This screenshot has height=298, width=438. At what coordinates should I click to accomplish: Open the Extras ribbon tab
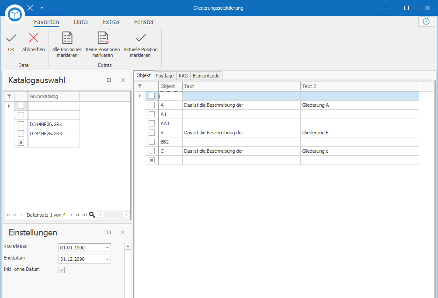pos(111,22)
